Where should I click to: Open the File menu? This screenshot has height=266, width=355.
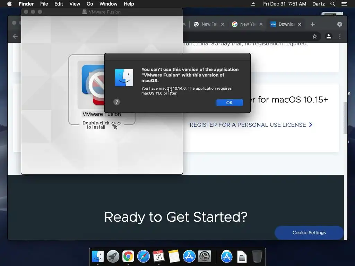click(x=44, y=4)
